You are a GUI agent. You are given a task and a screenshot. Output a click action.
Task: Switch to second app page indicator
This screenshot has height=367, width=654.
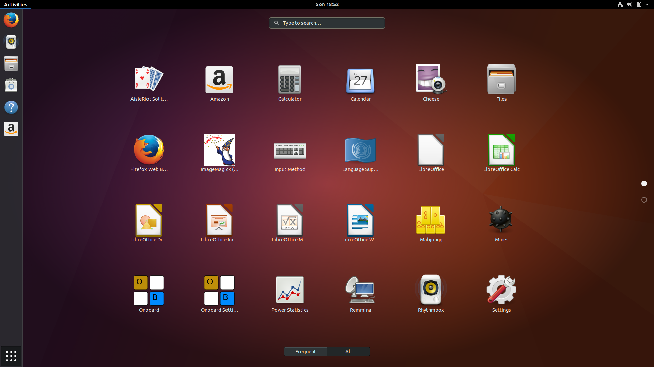(x=644, y=200)
